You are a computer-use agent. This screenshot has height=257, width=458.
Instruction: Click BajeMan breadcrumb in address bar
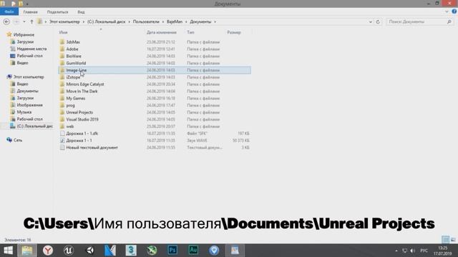click(175, 22)
